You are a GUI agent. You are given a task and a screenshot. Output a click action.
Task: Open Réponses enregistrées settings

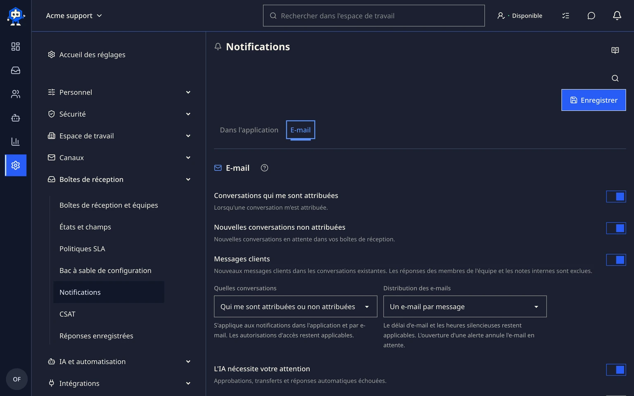pyautogui.click(x=109, y=336)
